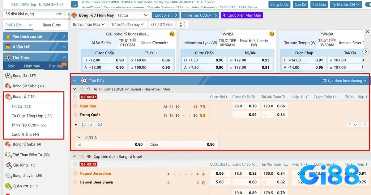The image size is (371, 195).
Task: Click the Bóng rổ Saba icon
Action: point(8,144)
